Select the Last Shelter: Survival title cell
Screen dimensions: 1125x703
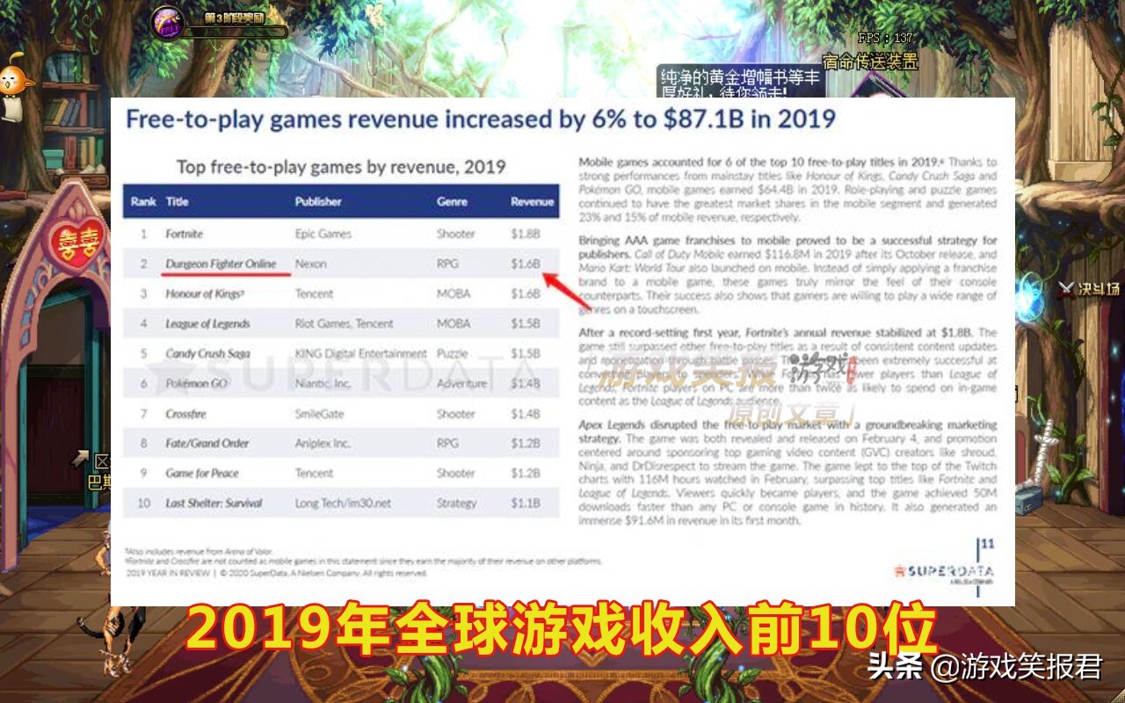point(214,503)
